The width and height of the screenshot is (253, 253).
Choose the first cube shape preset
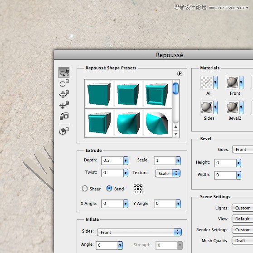[99, 94]
